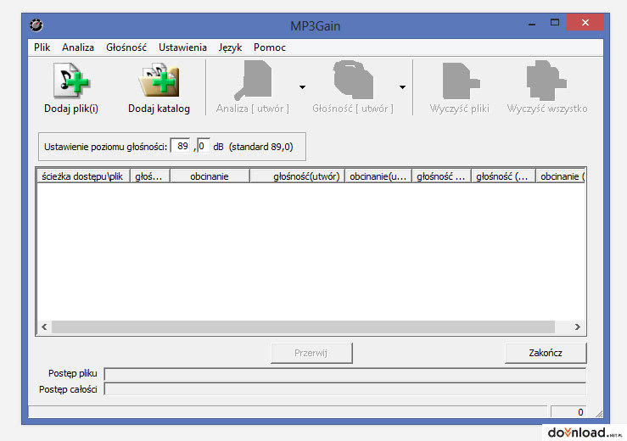
Task: Click the "(standard 89,0)" label
Action: [x=261, y=147]
